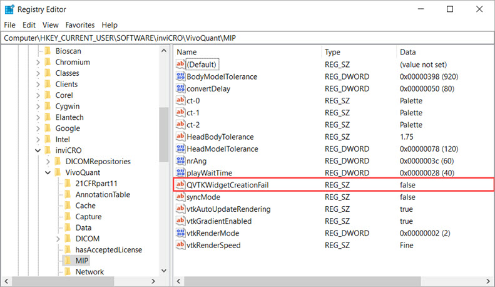Image resolution: width=495 pixels, height=287 pixels.
Task: Click the DWORD icon beside nrAng
Action: coord(180,160)
